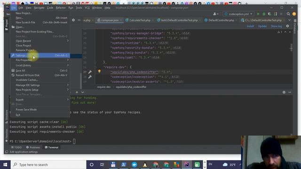Image resolution: width=301 pixels, height=169 pixels.
Task: Collapse the code fold marker at require-dev
Action: (x=95, y=67)
